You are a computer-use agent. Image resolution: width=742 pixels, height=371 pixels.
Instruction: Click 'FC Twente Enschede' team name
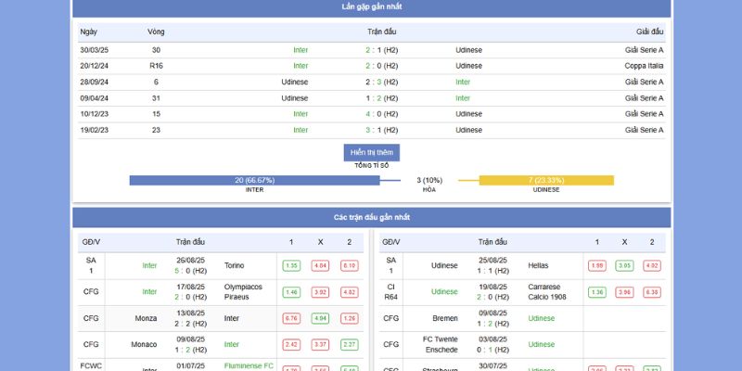(x=441, y=344)
